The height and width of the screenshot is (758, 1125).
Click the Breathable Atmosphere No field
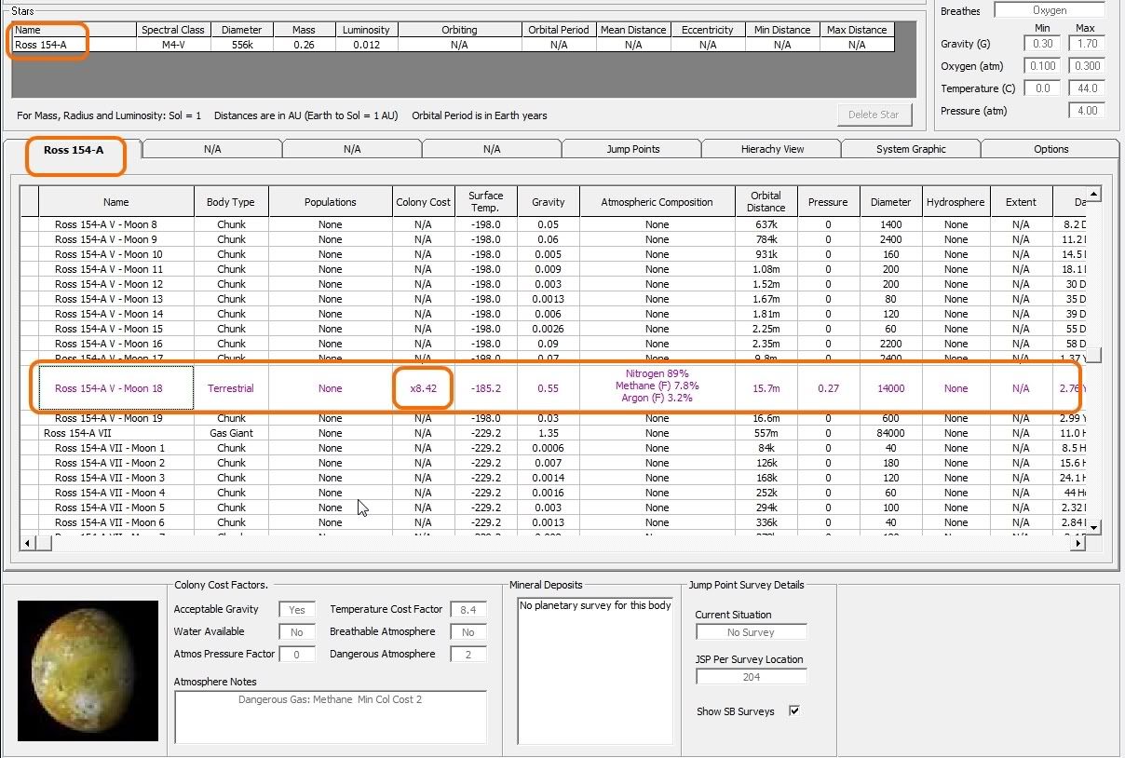click(468, 631)
